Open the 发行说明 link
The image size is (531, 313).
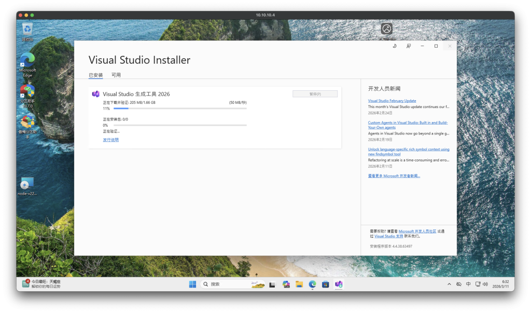coord(110,140)
